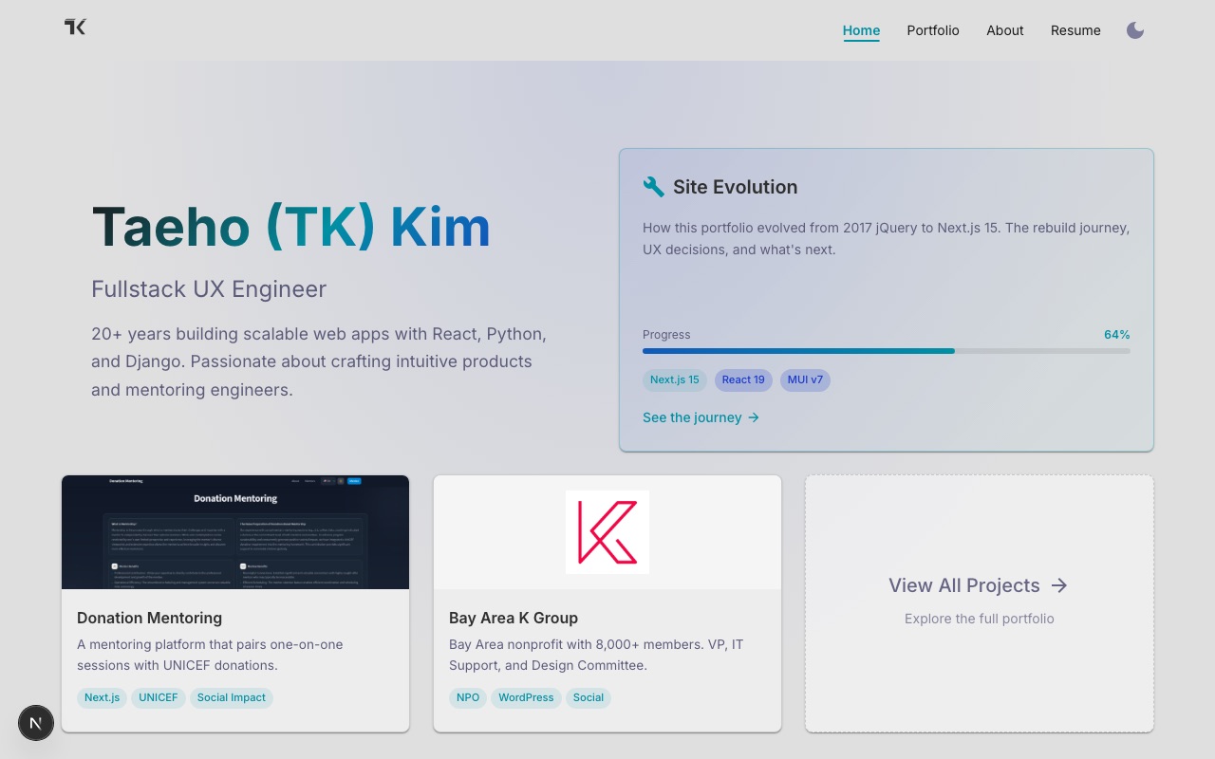Click the wrench icon beside Site Evolution
Viewport: 1215px width, 759px height.
653,187
